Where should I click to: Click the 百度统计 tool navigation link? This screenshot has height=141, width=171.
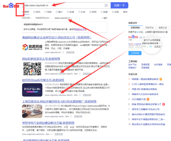pos(132,68)
